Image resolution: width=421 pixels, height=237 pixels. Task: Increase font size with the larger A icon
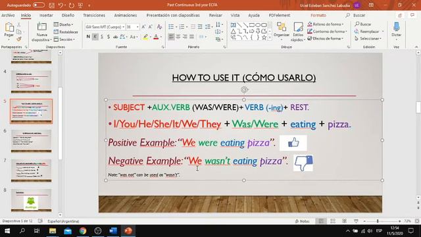point(143,27)
